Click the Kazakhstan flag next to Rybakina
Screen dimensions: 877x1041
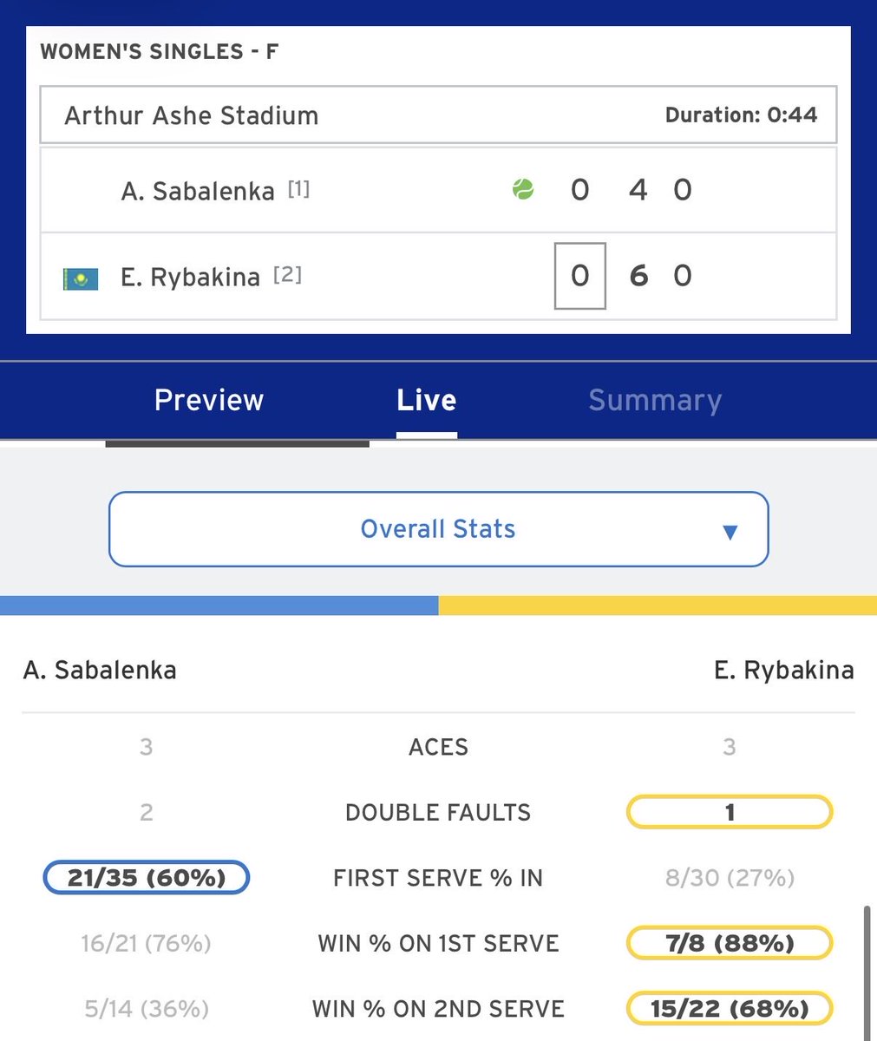[81, 278]
